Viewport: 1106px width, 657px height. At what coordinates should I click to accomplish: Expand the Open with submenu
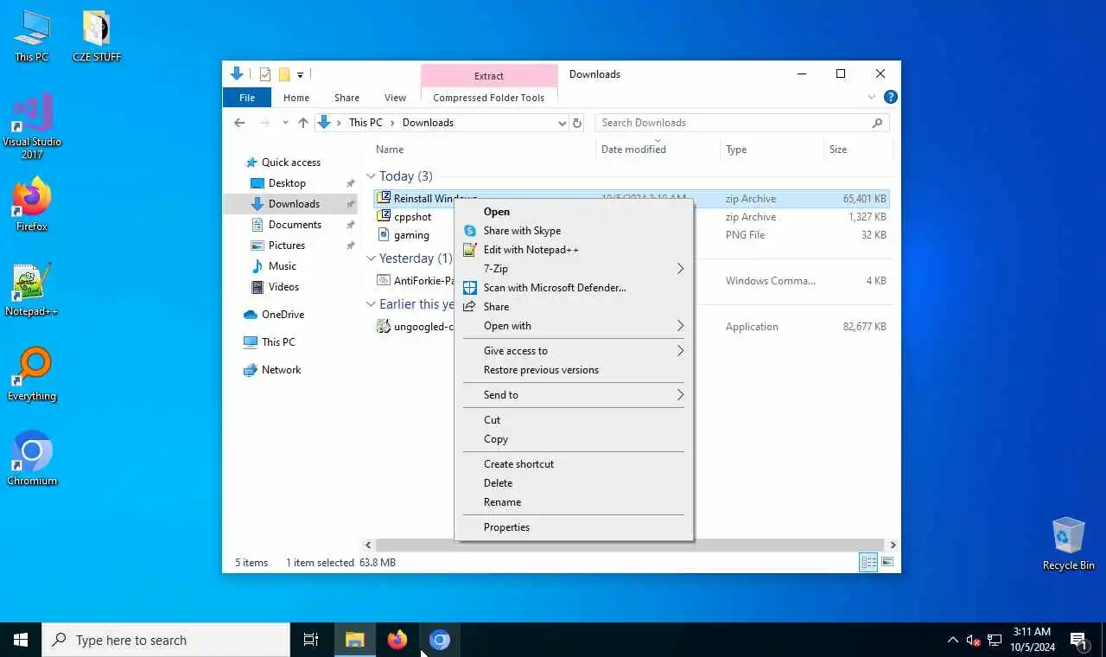point(574,326)
